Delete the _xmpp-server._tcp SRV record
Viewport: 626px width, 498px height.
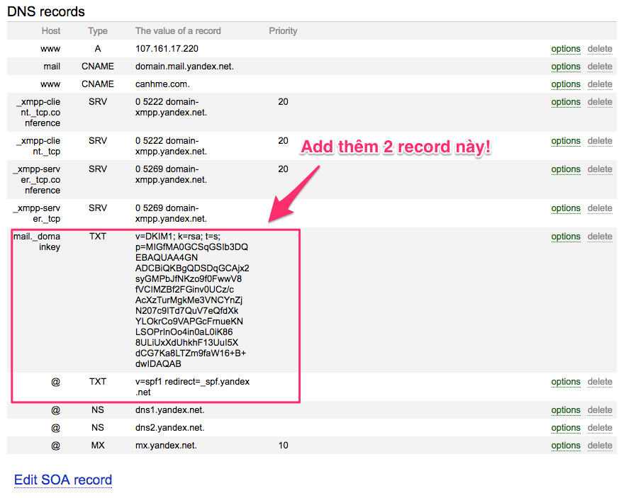pos(600,208)
